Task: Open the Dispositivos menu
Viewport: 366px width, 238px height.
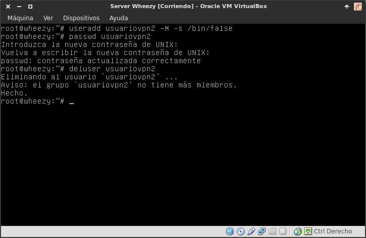Action: (x=81, y=18)
